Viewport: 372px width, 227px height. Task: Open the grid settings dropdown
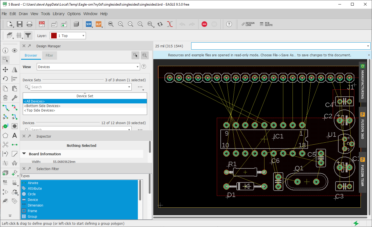pos(19,35)
